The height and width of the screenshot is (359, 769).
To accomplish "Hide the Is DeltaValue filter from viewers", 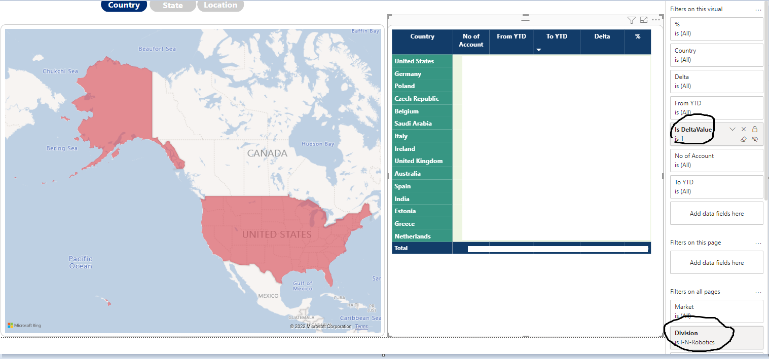I will point(754,139).
